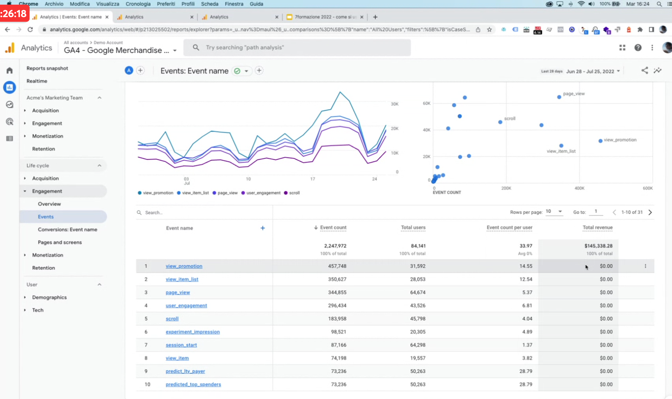Open the experiment_impression event link

click(193, 332)
